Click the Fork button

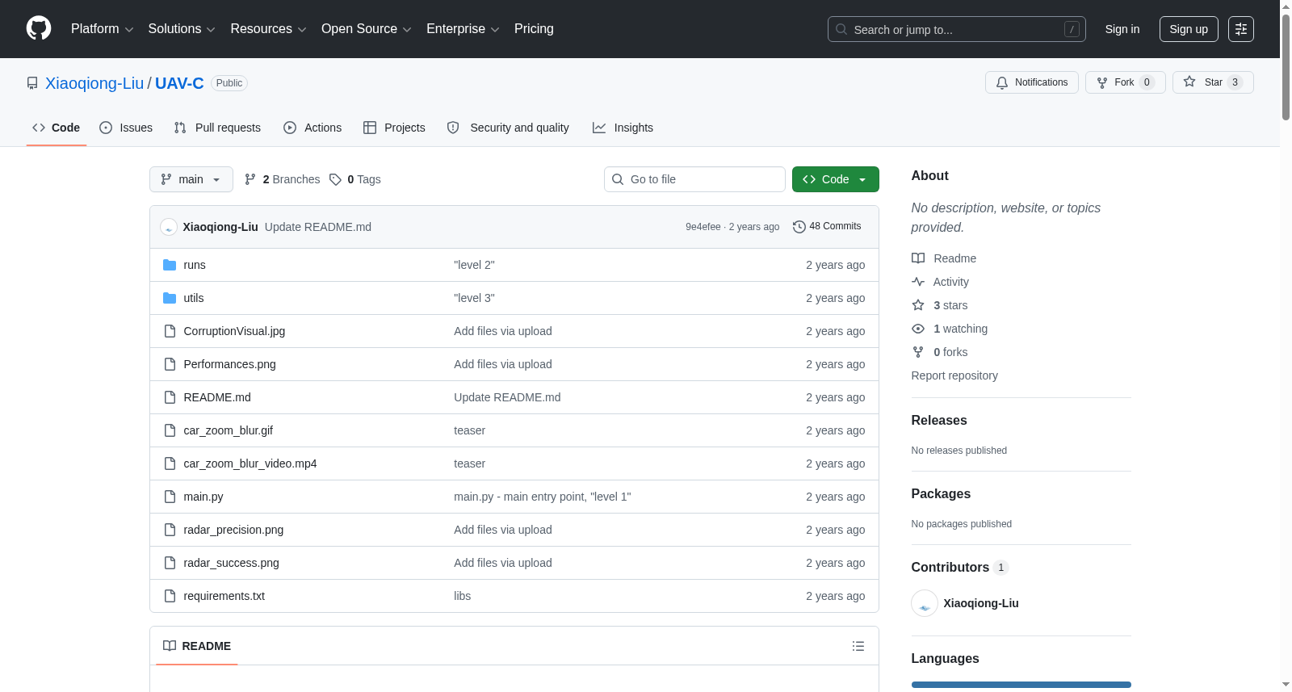(x=1126, y=82)
